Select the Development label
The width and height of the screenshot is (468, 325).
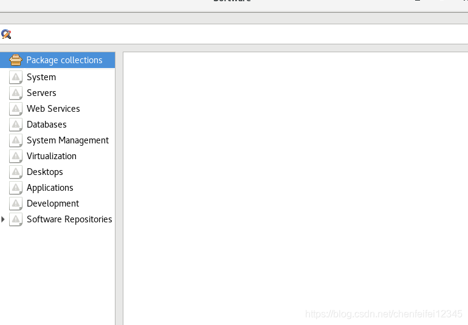click(x=53, y=204)
